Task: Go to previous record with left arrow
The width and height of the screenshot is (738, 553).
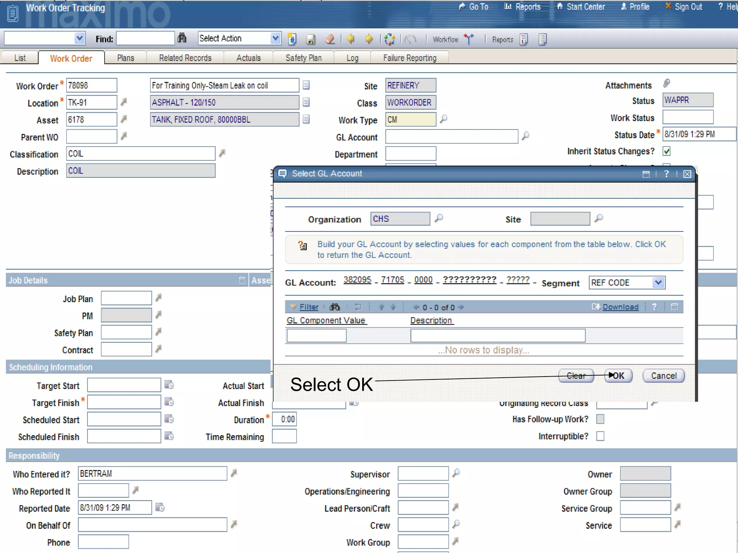Action: tap(350, 39)
